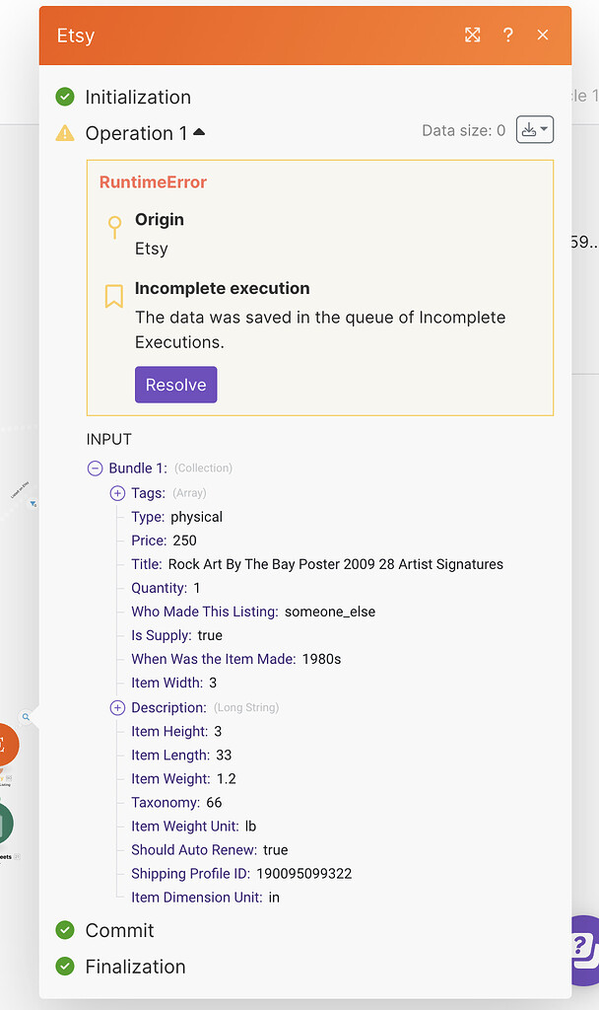Expand the Description long string
Viewport: 599px width, 1010px height.
coord(117,707)
